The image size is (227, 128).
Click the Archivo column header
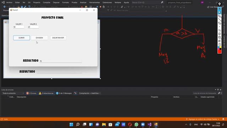point(176,97)
